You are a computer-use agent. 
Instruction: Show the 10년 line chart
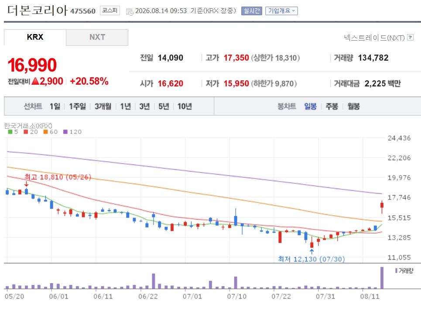click(185, 106)
